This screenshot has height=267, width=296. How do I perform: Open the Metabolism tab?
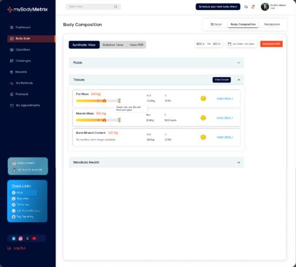[272, 24]
